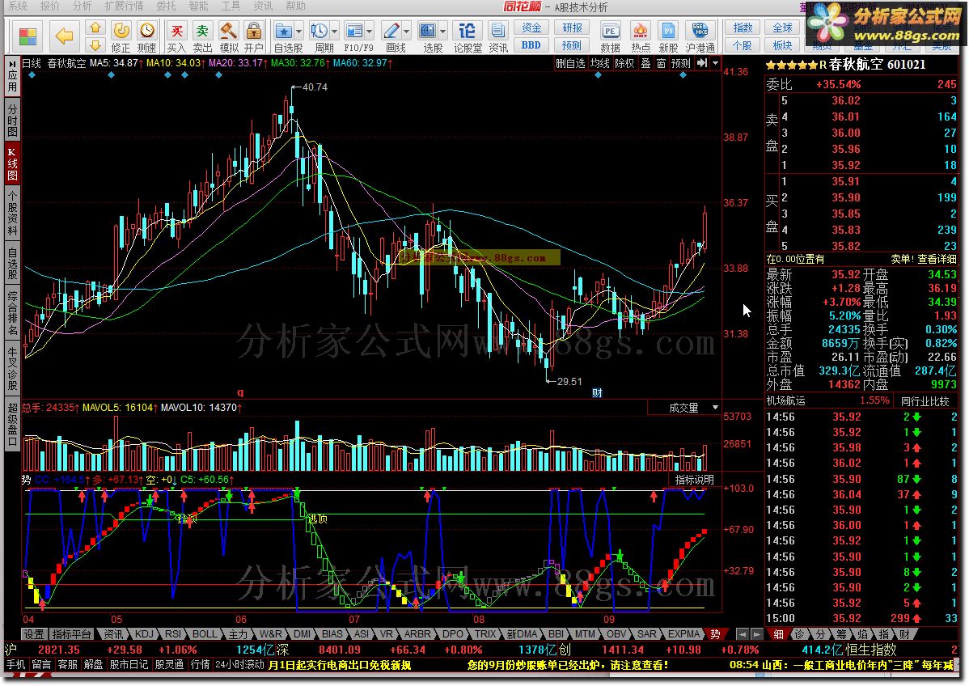The width and height of the screenshot is (969, 686).
Task: Open the 数据 PE data icon
Action: coord(610,30)
